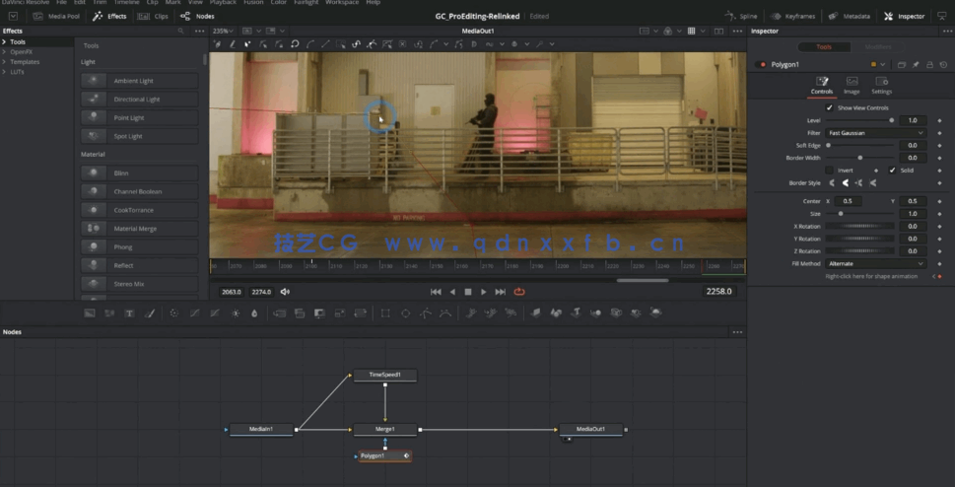Insert the Paint tool from the toolbar
This screenshot has height=487, width=955.
coord(150,313)
